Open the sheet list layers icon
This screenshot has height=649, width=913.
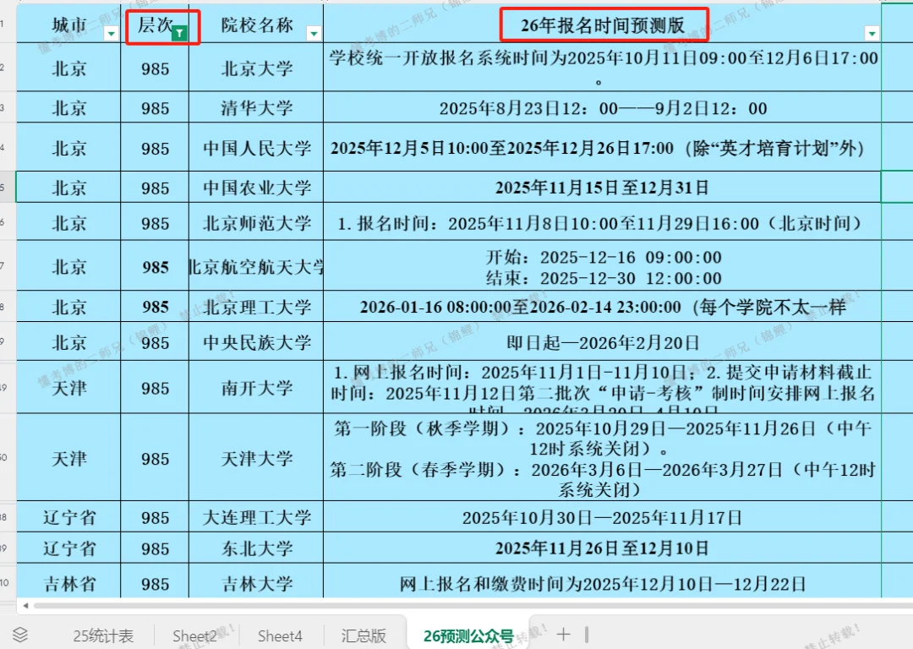tap(20, 635)
